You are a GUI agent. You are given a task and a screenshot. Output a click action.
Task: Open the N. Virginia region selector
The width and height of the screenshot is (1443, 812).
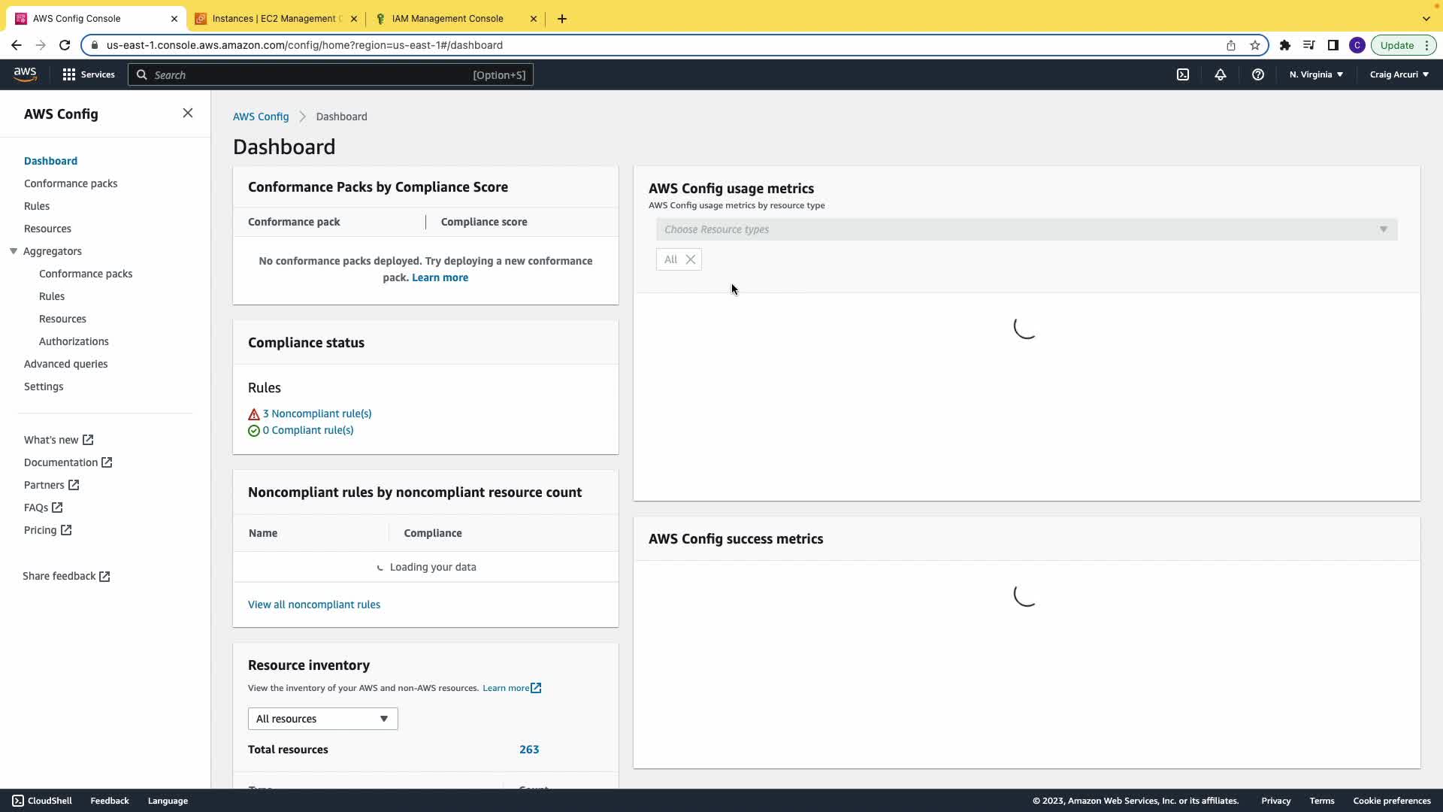pos(1316,74)
